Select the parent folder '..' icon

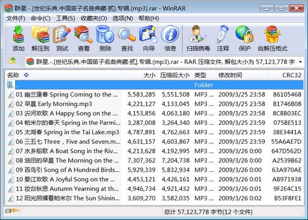10,85
